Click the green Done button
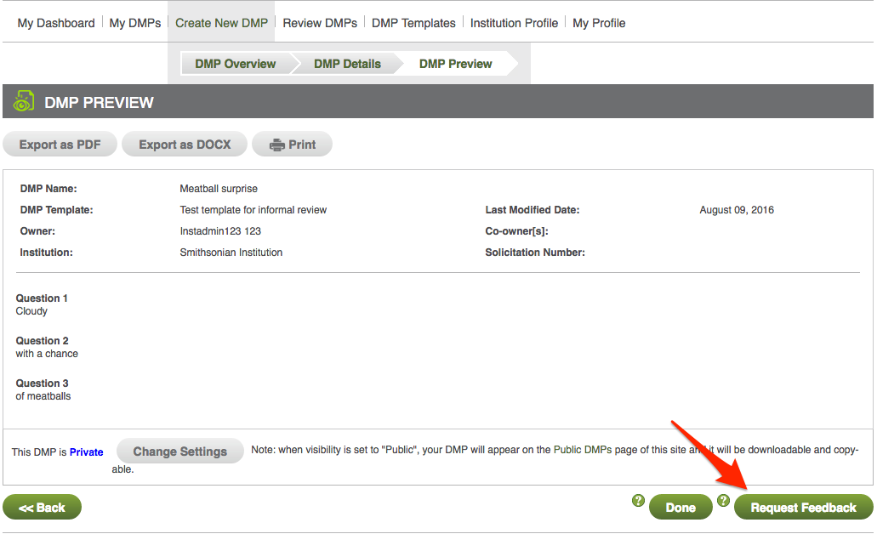877x534 pixels. tap(681, 508)
